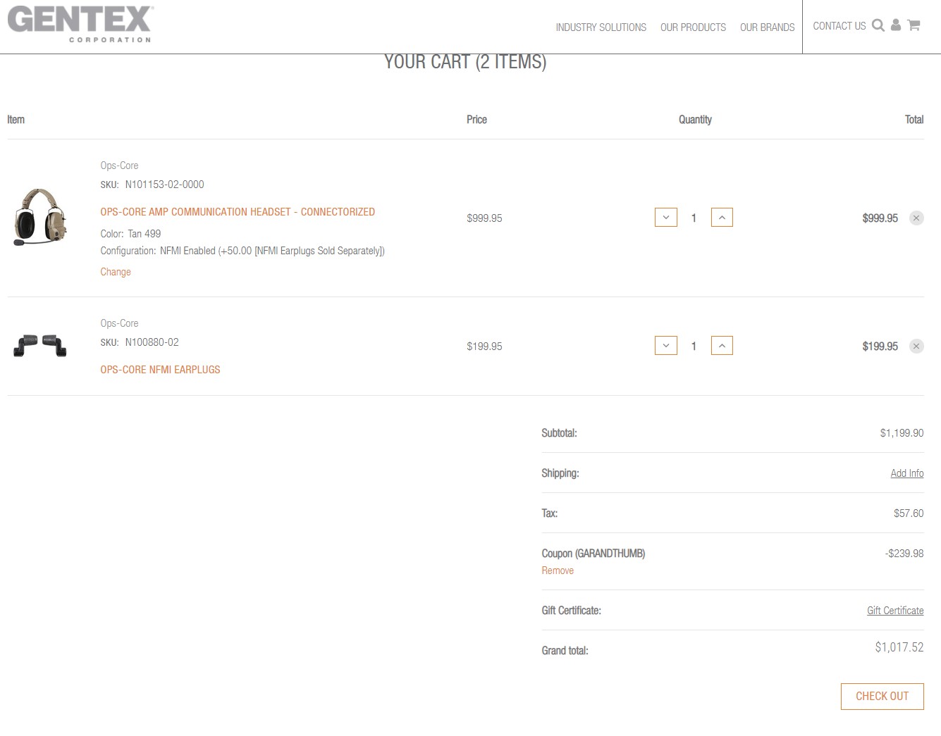Open the shopping cart icon
Screen dimensions: 941x736
click(x=914, y=25)
